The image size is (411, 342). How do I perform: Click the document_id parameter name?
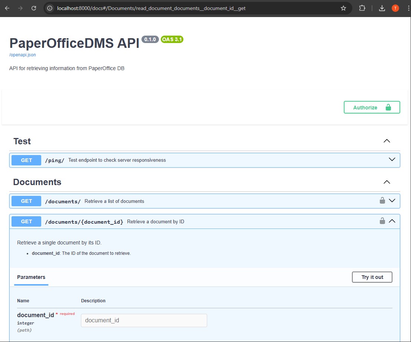point(35,315)
